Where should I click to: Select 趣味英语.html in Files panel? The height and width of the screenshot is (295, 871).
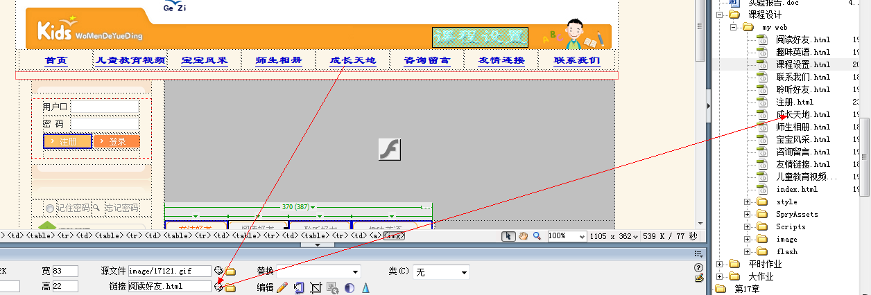click(x=802, y=52)
